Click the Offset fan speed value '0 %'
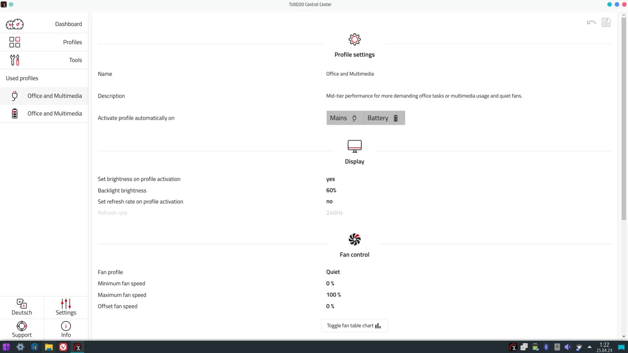Viewport: 628px width, 353px height. (x=330, y=306)
